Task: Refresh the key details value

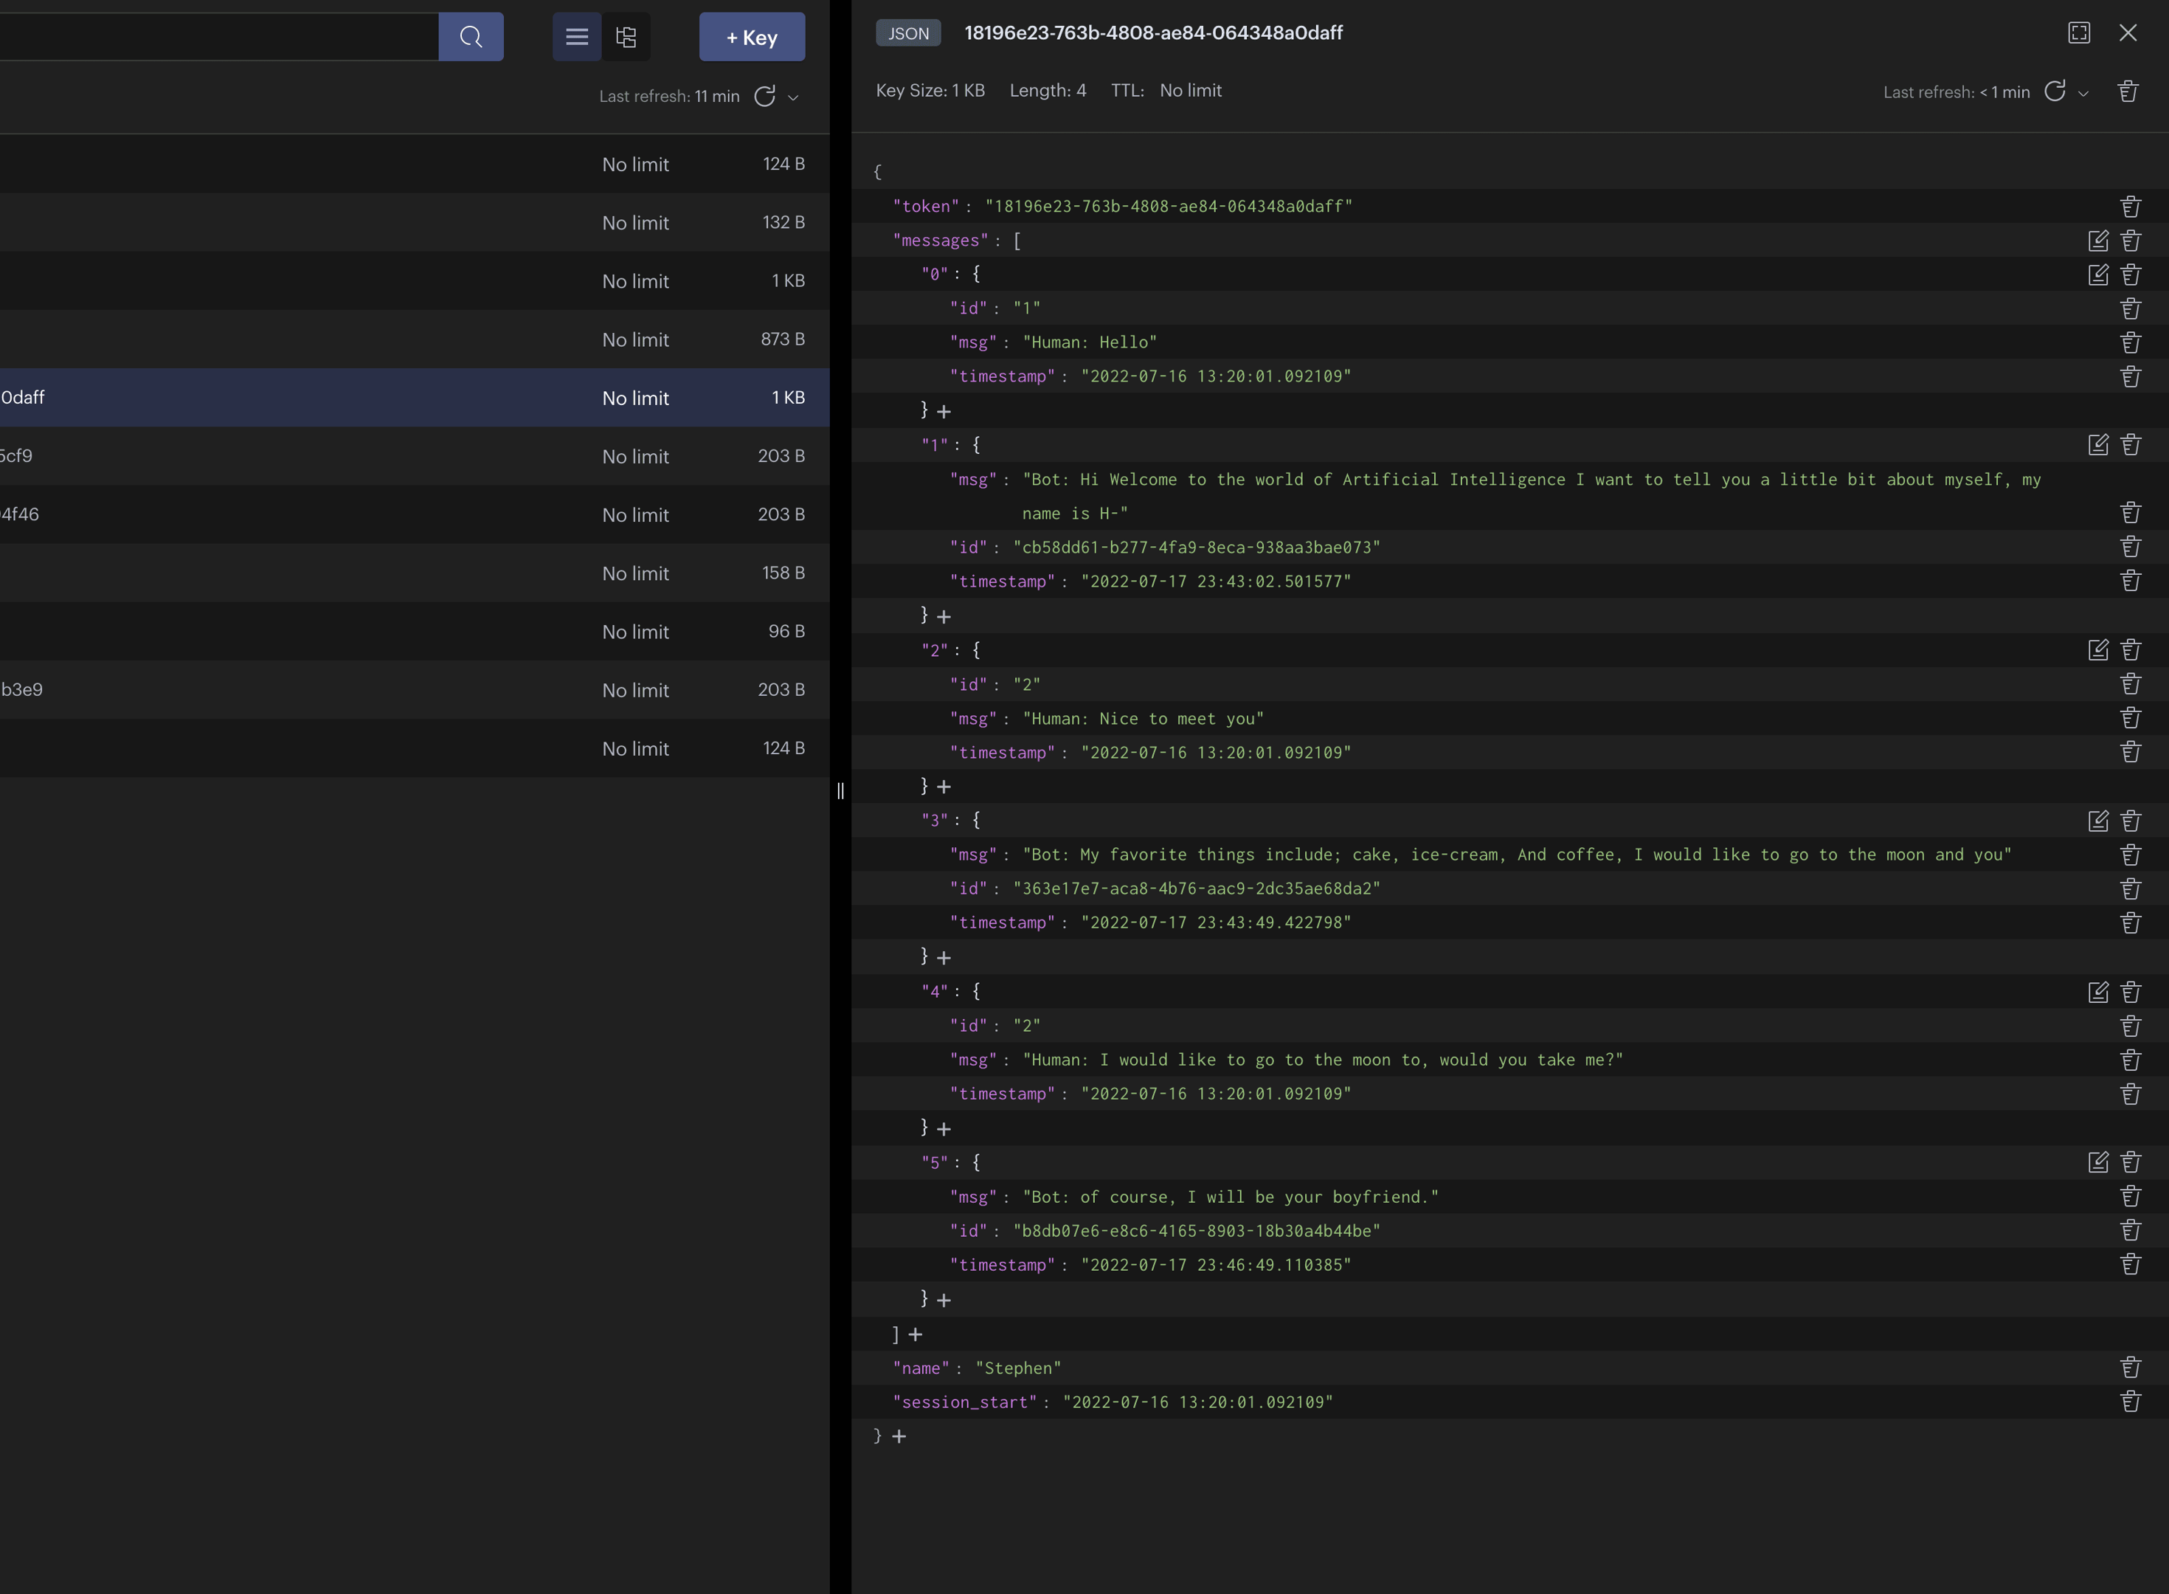Action: [2055, 92]
